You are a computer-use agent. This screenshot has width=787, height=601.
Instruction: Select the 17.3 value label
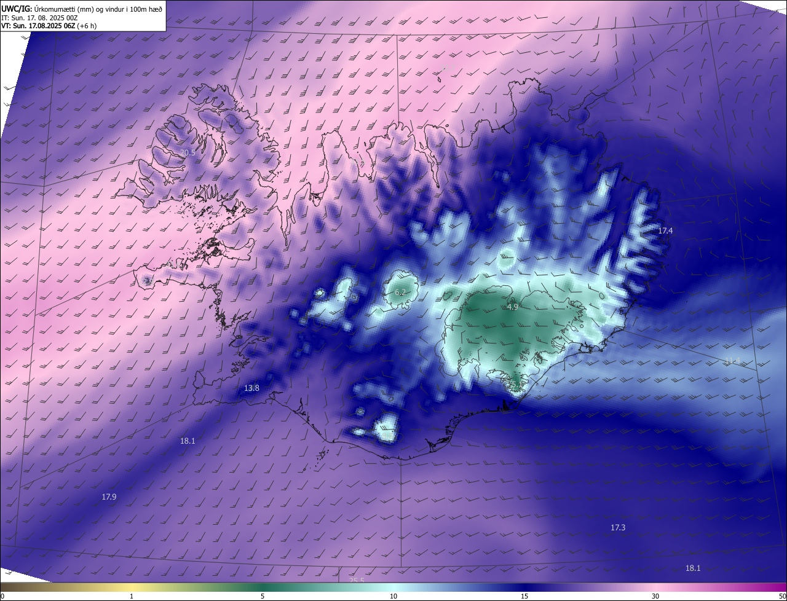(618, 527)
